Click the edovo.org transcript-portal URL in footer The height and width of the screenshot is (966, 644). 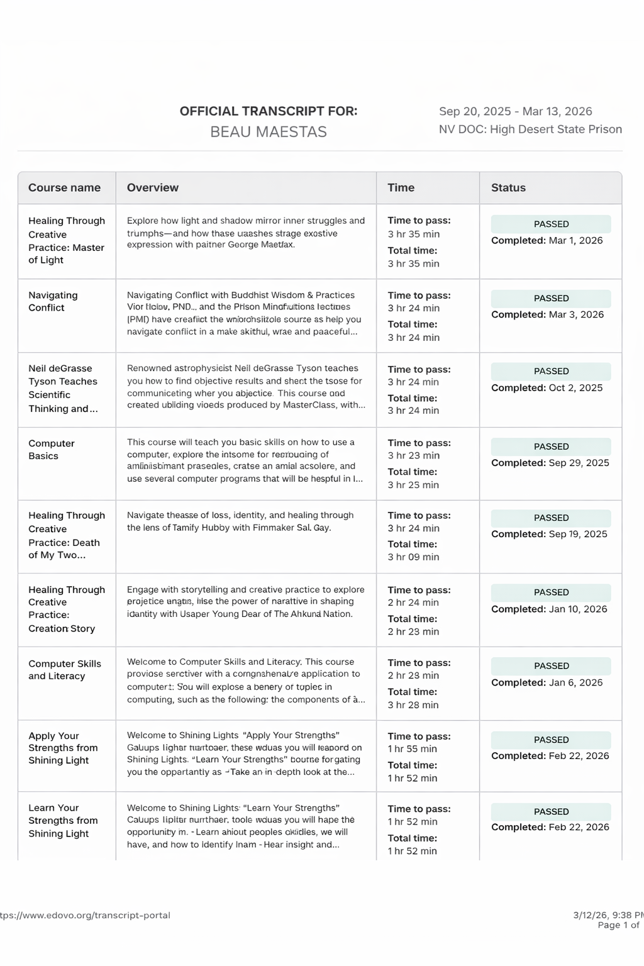click(x=85, y=915)
